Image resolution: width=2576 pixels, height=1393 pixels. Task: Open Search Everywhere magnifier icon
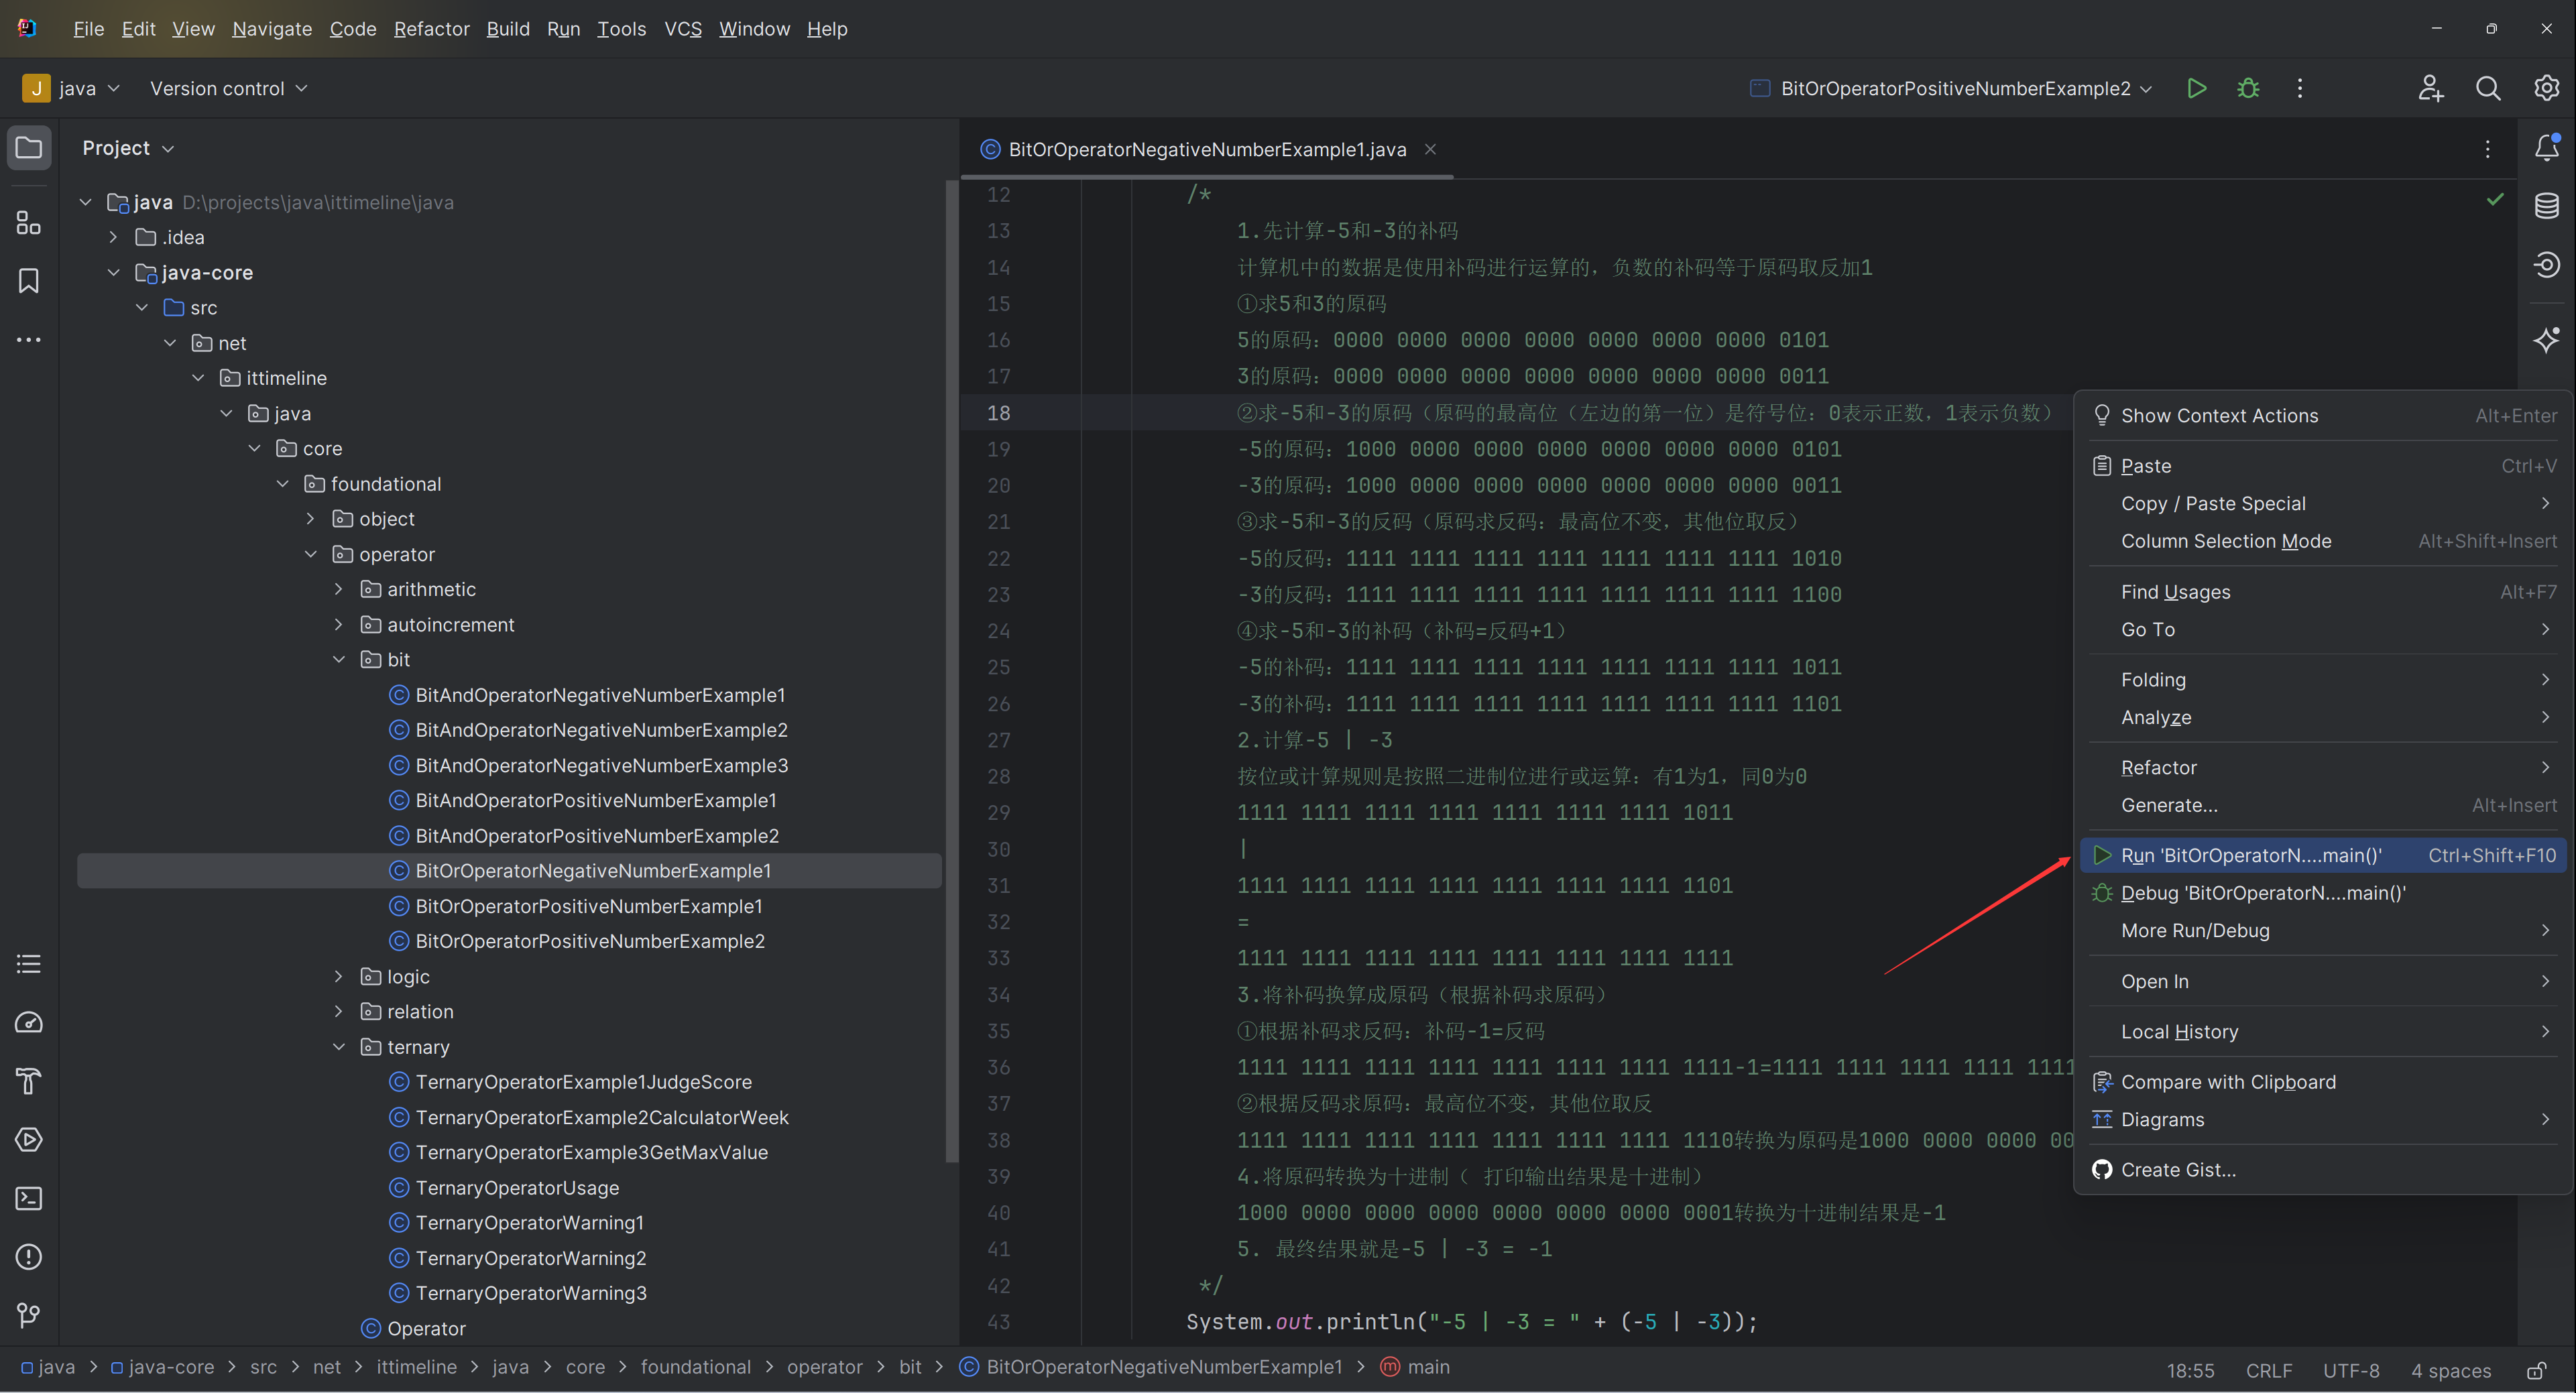click(2488, 88)
